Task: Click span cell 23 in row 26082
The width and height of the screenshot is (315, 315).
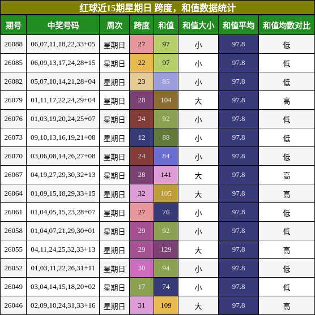Action: tap(142, 81)
